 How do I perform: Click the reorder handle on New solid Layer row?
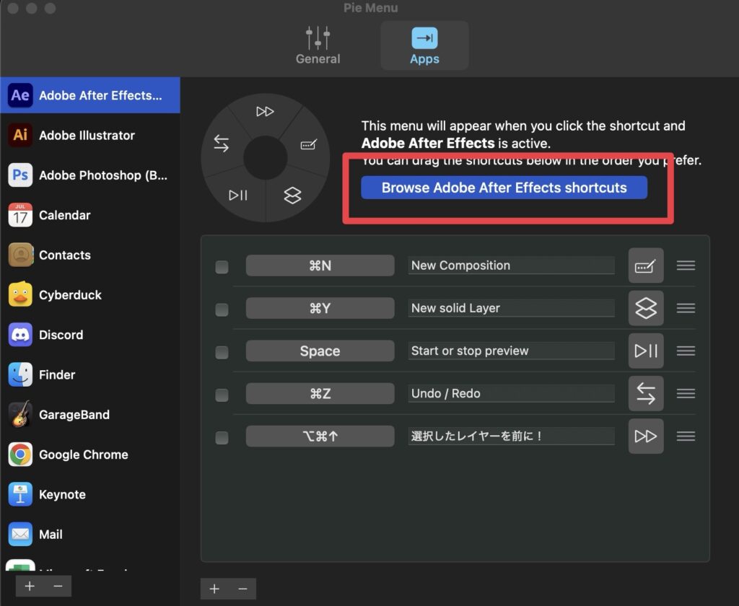pyautogui.click(x=686, y=308)
